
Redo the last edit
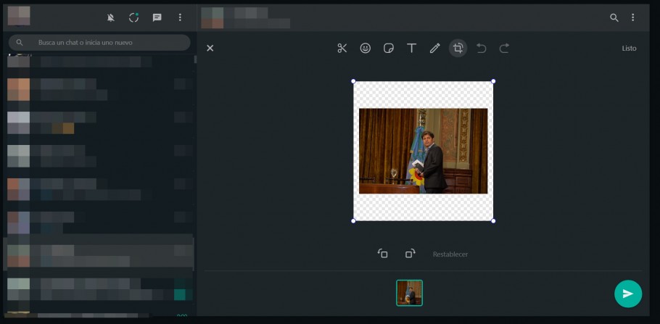click(504, 49)
